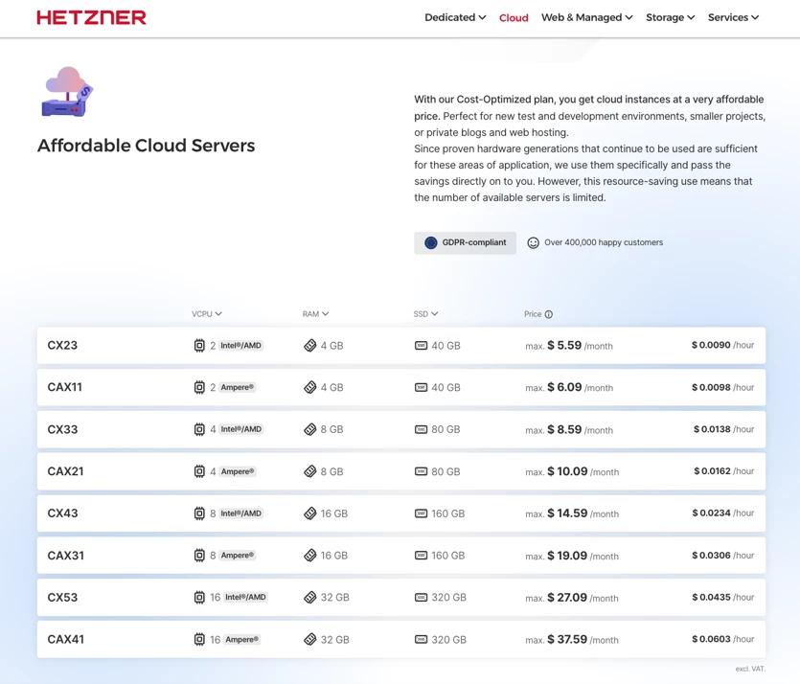Sort by the RAM column header
Viewport: 800px width, 684px height.
click(x=315, y=313)
